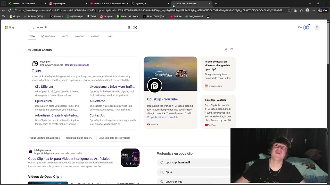Open the Contact Us sitelink
The width and height of the screenshot is (330, 185).
97,115
